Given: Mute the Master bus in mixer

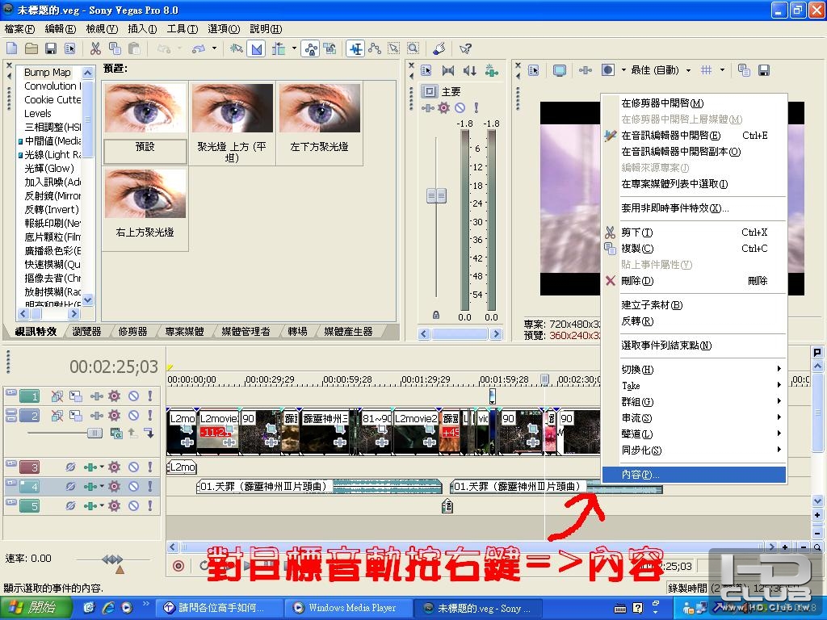Looking at the screenshot, I should click(x=460, y=108).
